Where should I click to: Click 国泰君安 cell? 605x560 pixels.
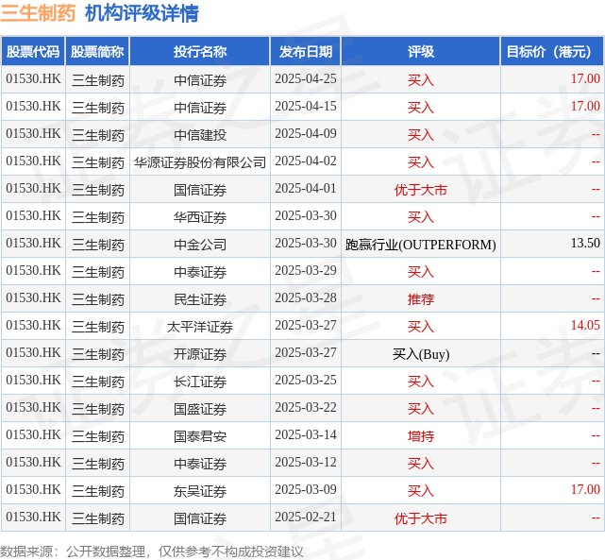coord(200,436)
